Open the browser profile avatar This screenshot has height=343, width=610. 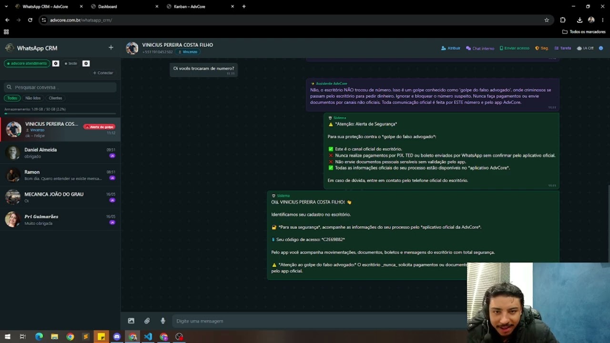591,20
